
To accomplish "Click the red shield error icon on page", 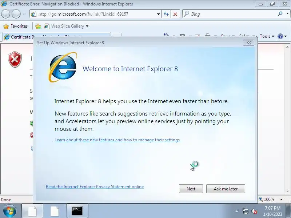I will click(x=15, y=59).
